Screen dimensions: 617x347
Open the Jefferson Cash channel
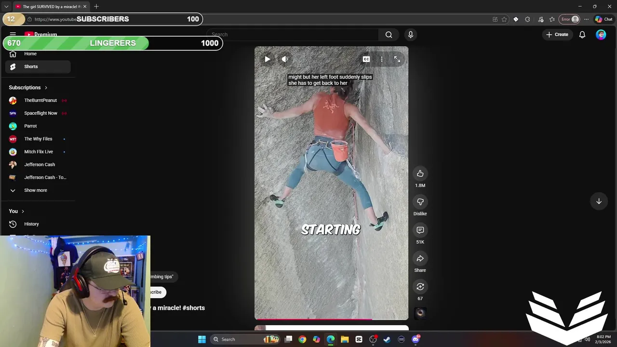(x=38, y=165)
